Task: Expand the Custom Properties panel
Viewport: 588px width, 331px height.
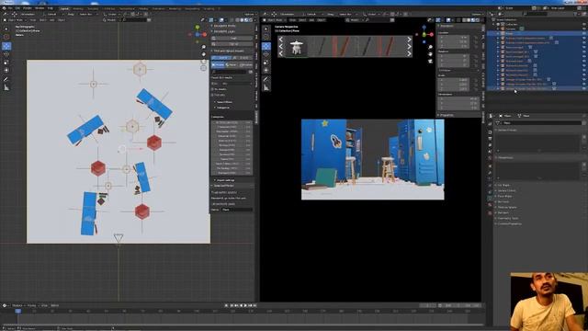Action: 508,223
